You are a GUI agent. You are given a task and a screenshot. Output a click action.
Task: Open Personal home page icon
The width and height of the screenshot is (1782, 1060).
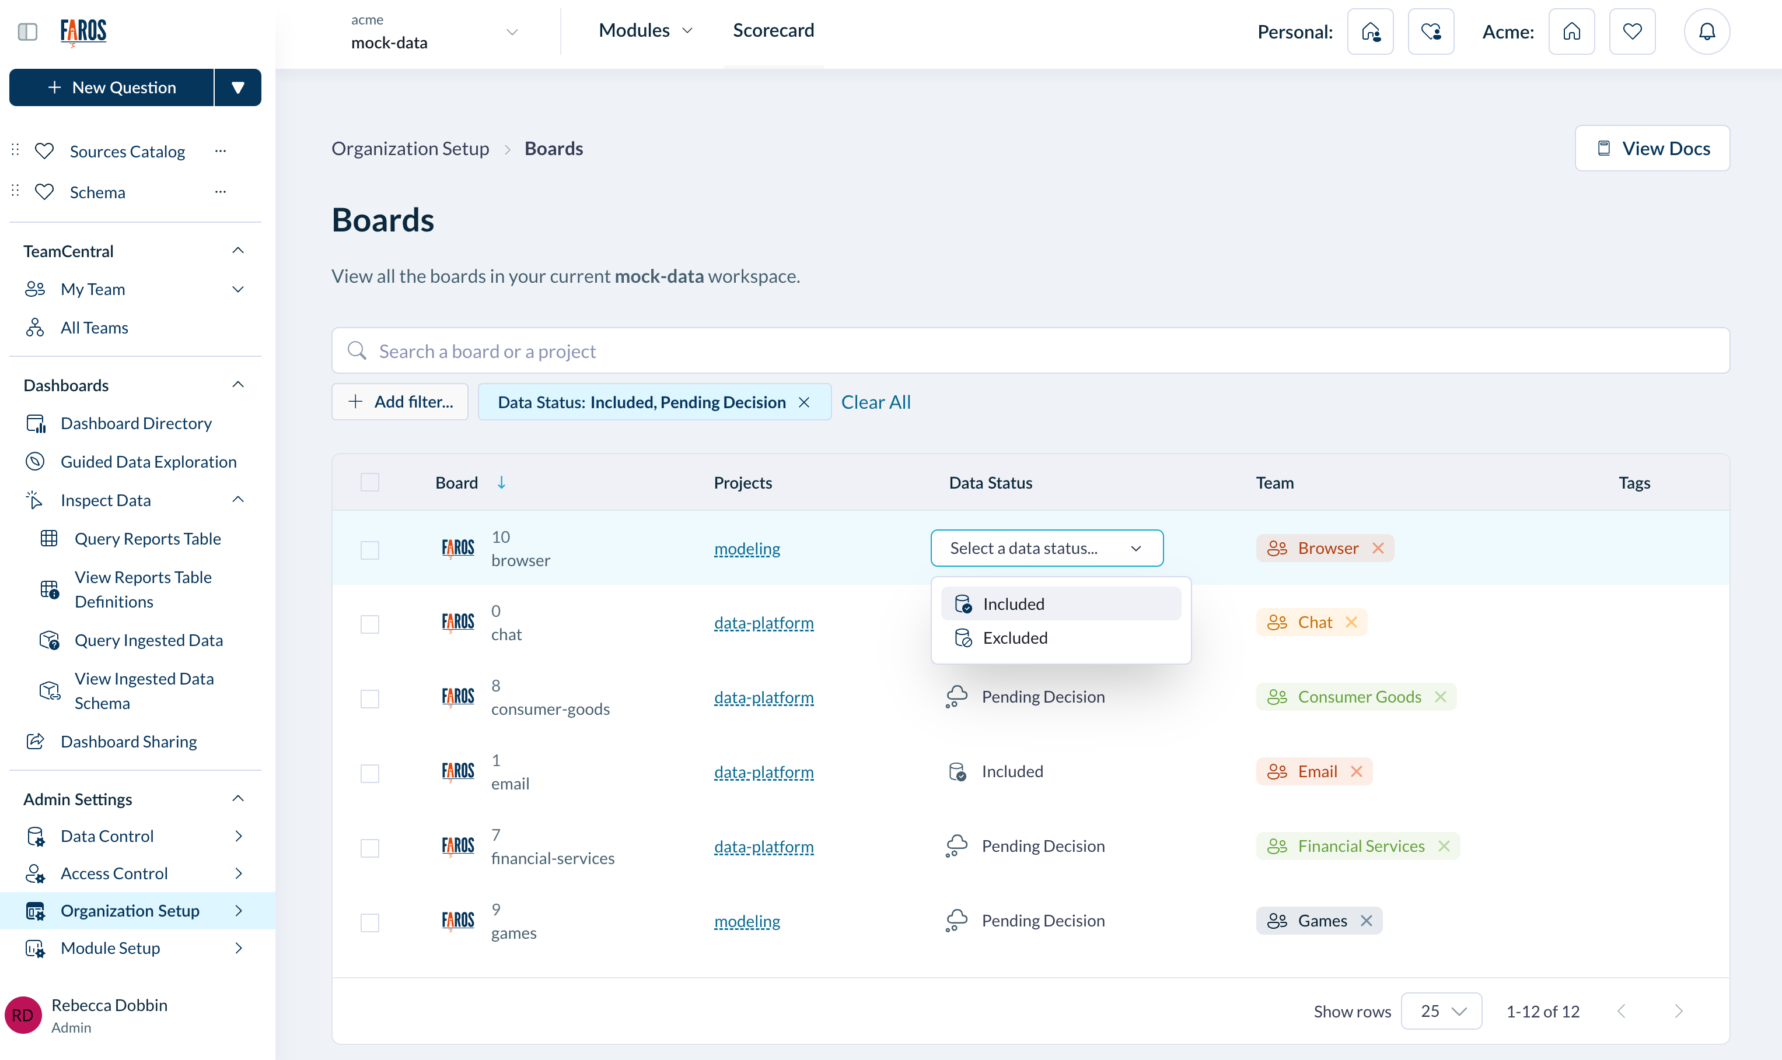point(1369,31)
